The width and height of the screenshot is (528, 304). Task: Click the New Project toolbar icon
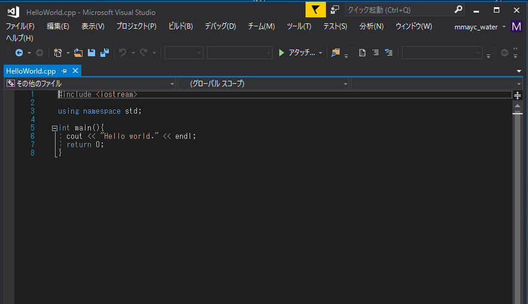(58, 53)
